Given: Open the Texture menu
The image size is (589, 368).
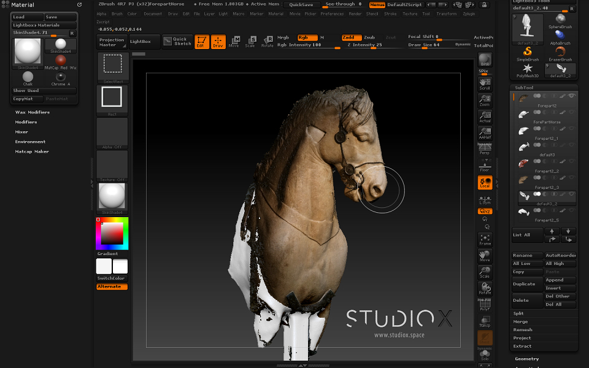Looking at the screenshot, I should pos(410,14).
